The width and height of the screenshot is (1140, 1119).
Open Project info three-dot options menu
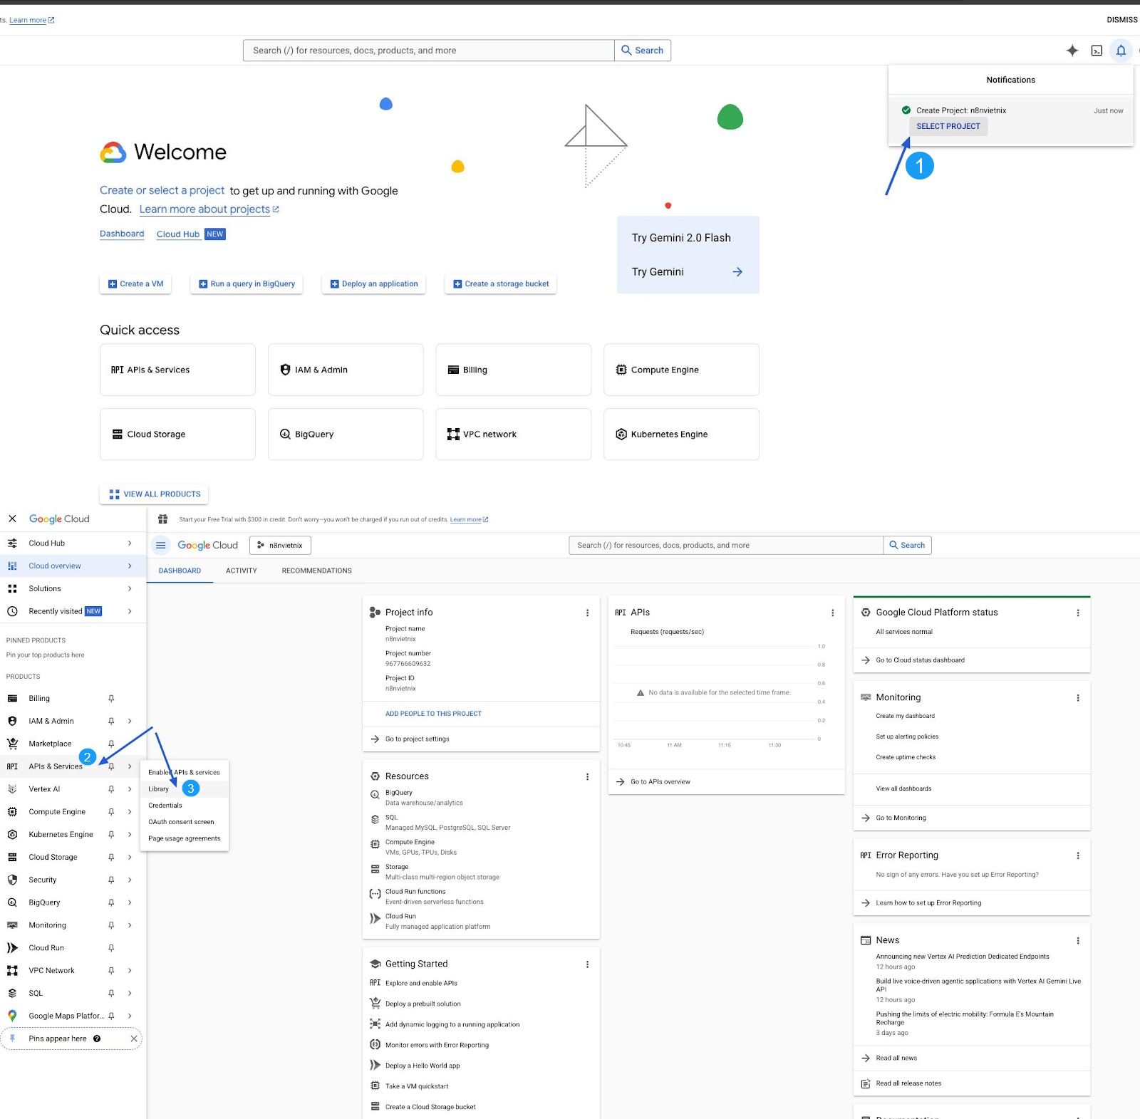(587, 613)
